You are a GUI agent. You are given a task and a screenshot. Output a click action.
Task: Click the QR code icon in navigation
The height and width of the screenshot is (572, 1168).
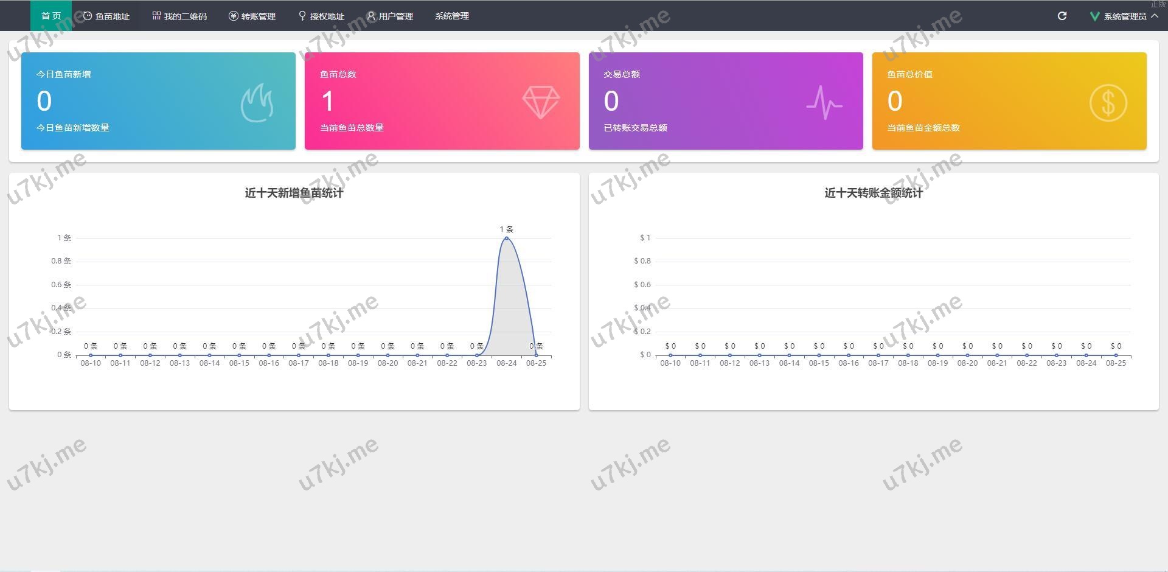click(156, 16)
